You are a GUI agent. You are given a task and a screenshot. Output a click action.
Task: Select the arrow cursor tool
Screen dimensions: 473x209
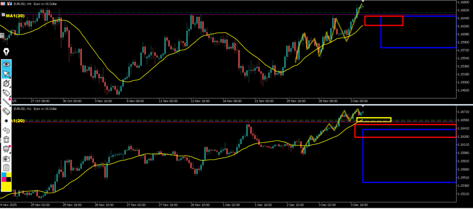pyautogui.click(x=6, y=74)
